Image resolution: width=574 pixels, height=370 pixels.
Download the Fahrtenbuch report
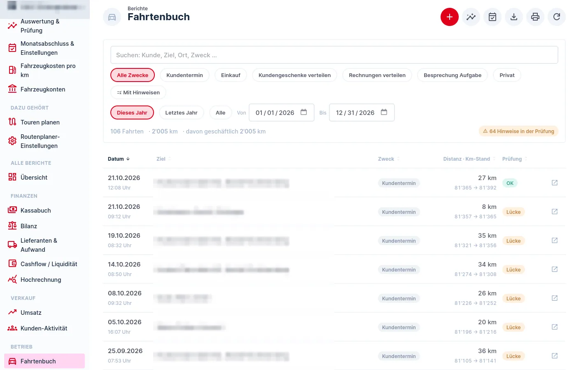click(x=514, y=17)
